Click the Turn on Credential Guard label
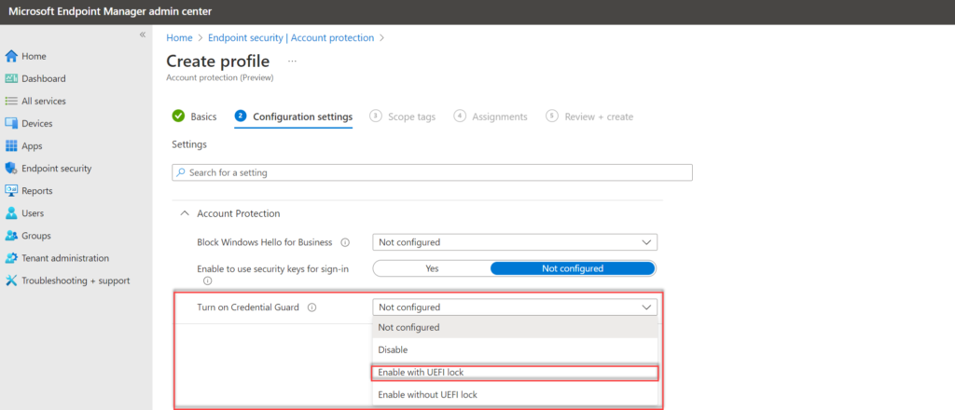 pyautogui.click(x=248, y=307)
